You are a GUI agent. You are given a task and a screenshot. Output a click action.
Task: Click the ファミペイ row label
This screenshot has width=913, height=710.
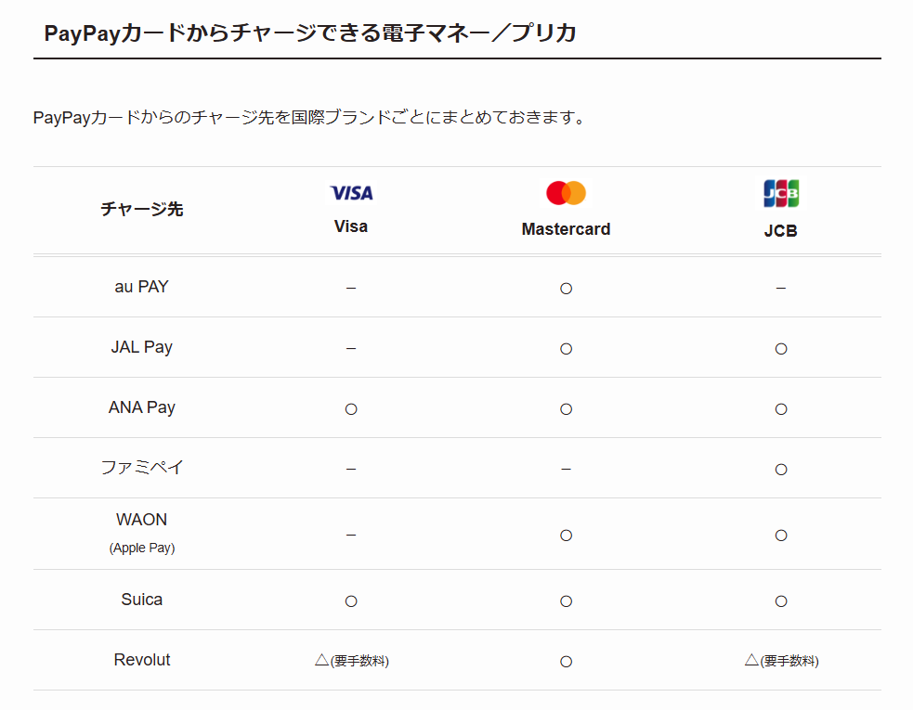point(141,468)
